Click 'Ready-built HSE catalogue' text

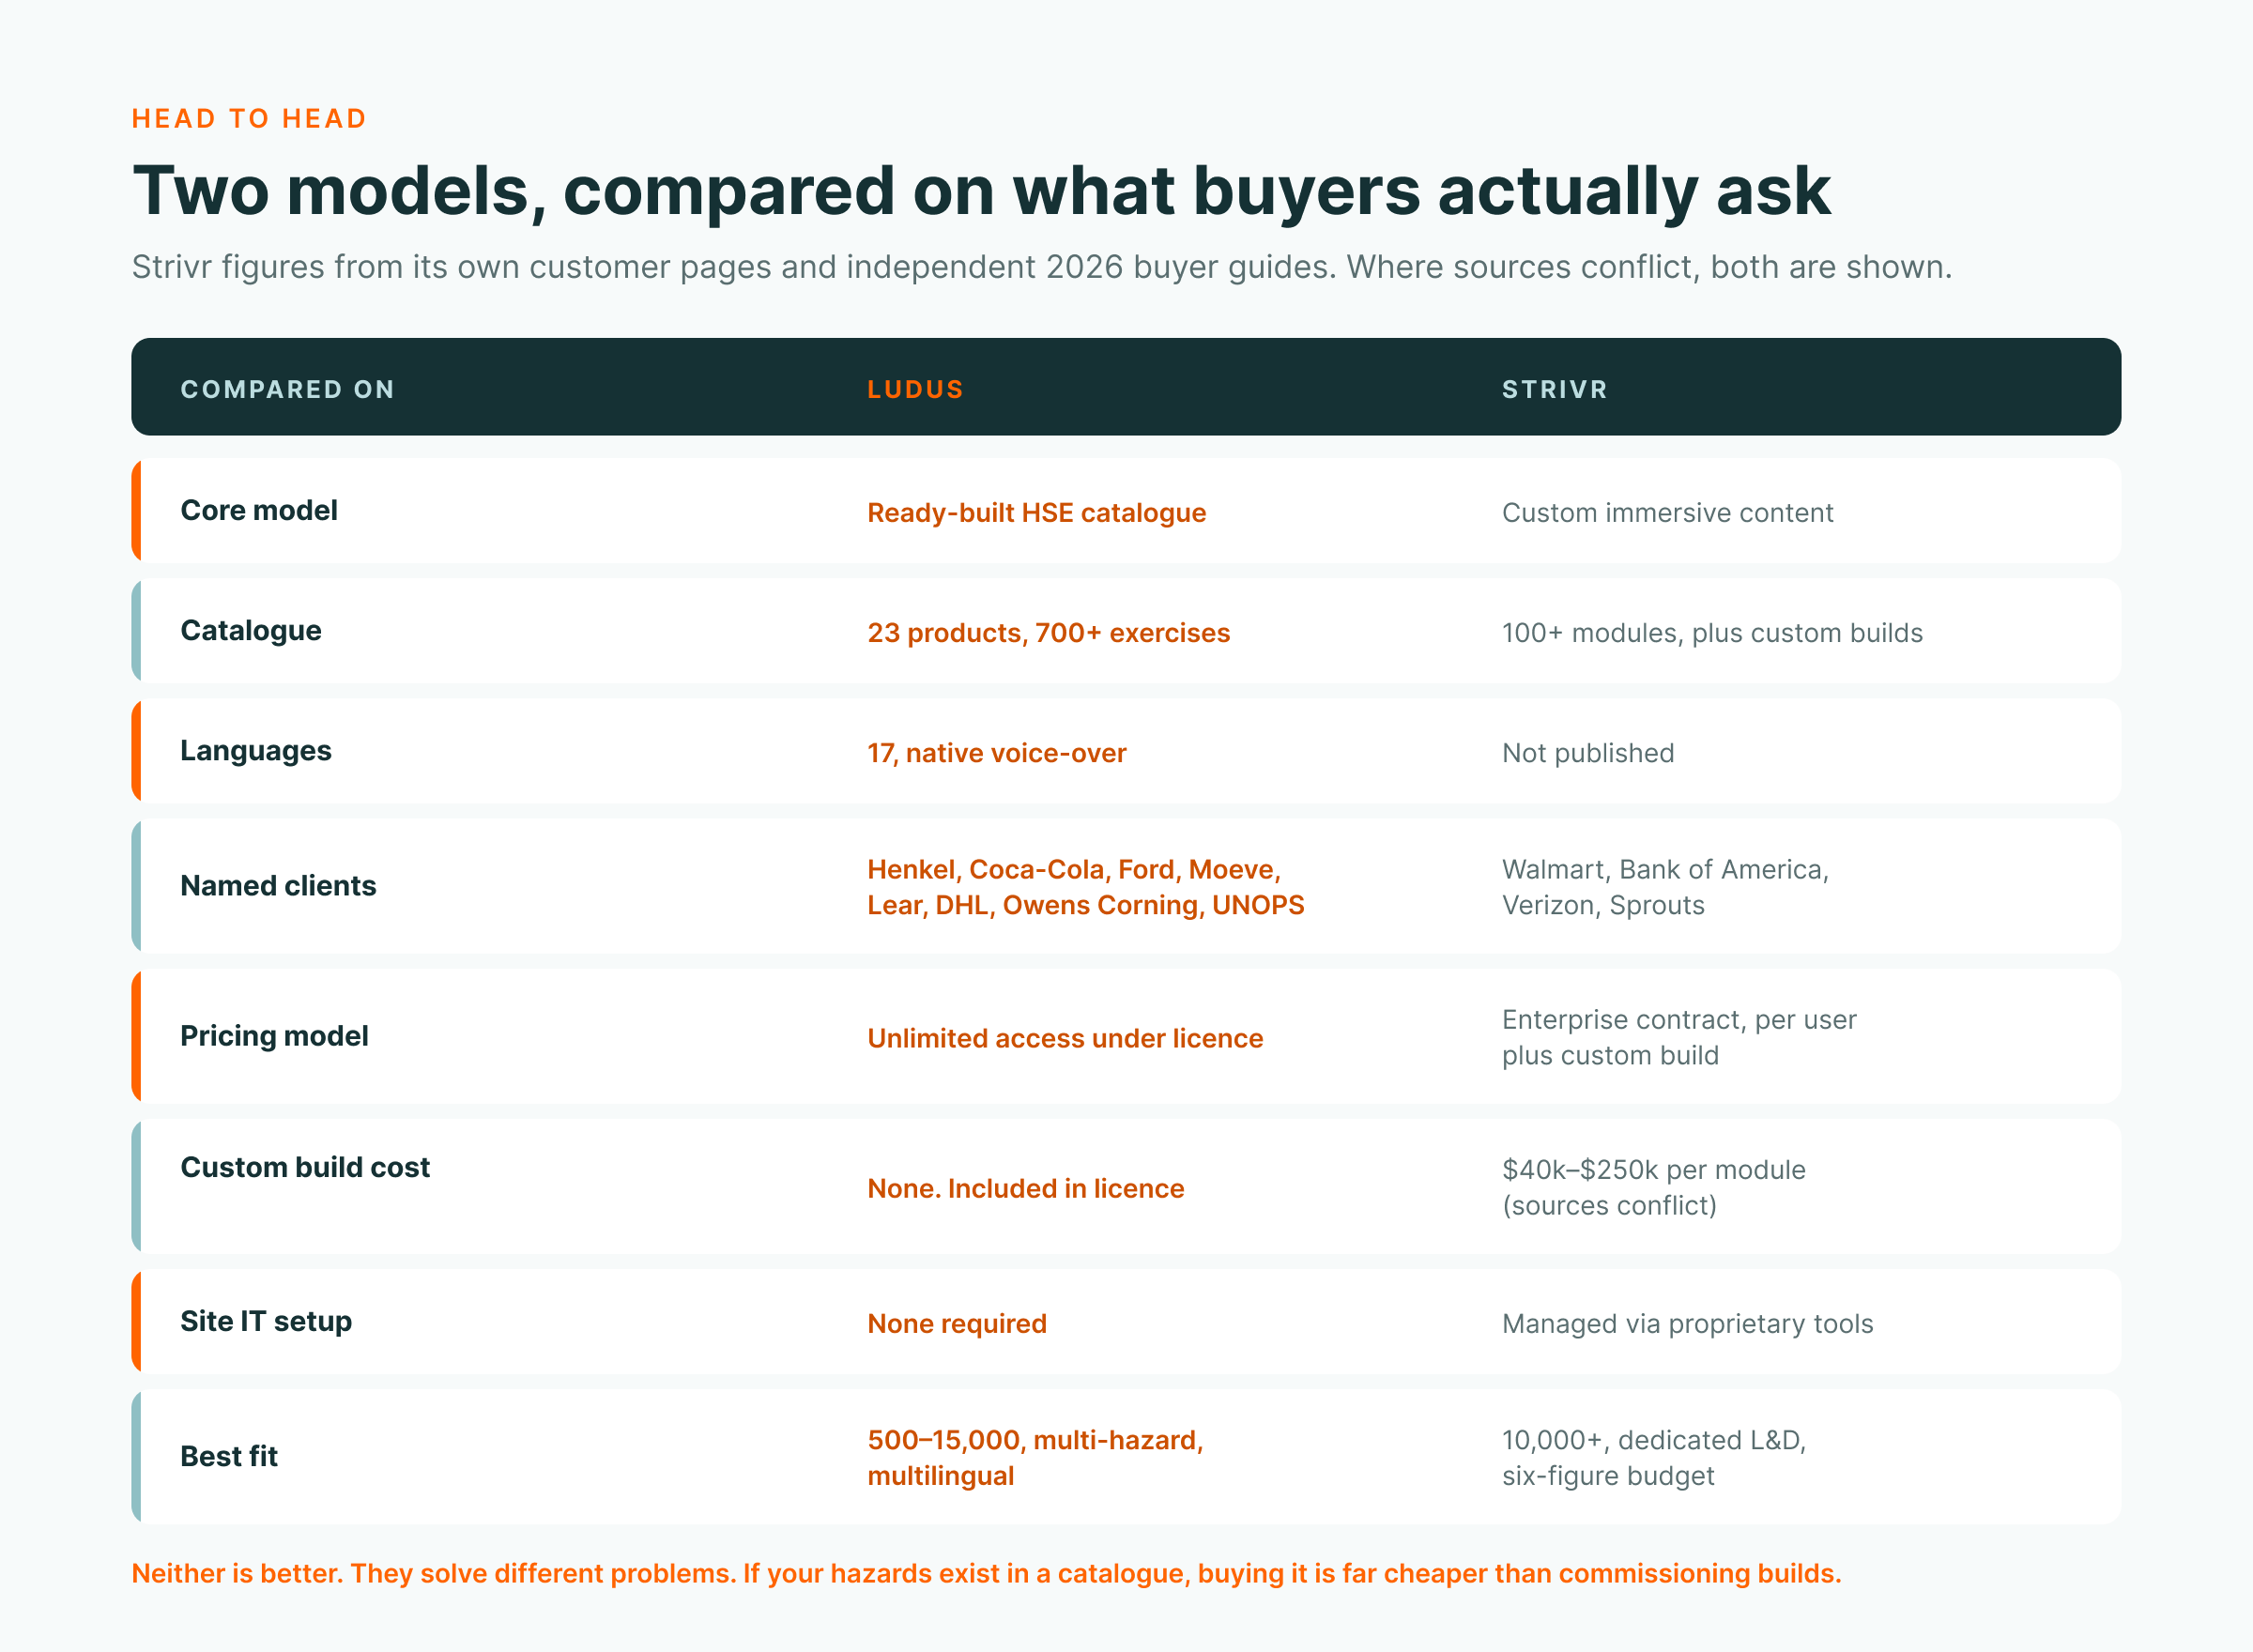[1037, 513]
